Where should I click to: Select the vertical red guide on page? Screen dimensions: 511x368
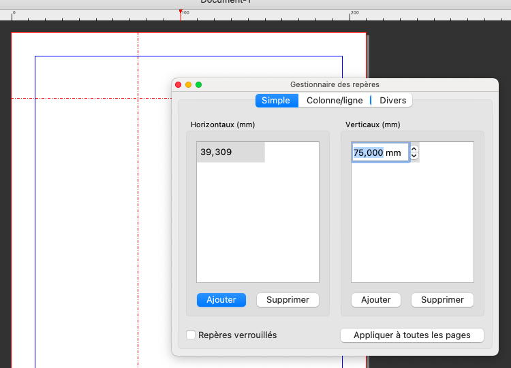pyautogui.click(x=138, y=204)
